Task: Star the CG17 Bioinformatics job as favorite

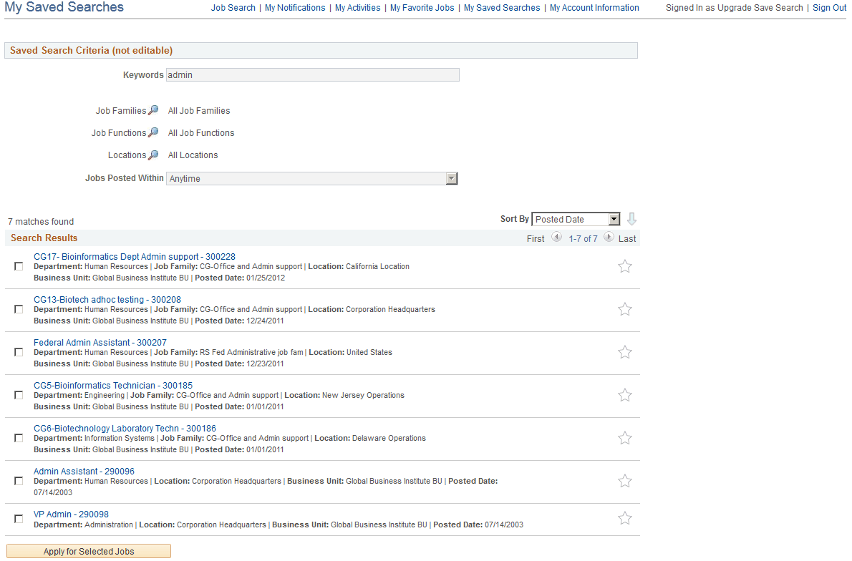Action: (x=624, y=265)
